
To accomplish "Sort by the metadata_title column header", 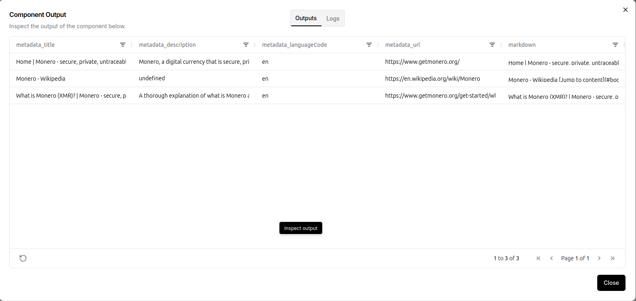I will [x=36, y=45].
